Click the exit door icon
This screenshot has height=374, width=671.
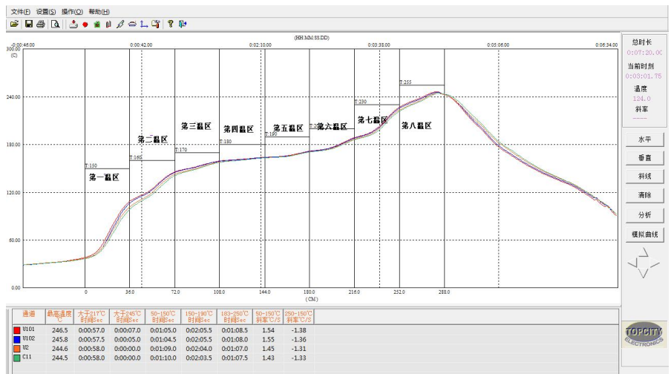click(182, 24)
